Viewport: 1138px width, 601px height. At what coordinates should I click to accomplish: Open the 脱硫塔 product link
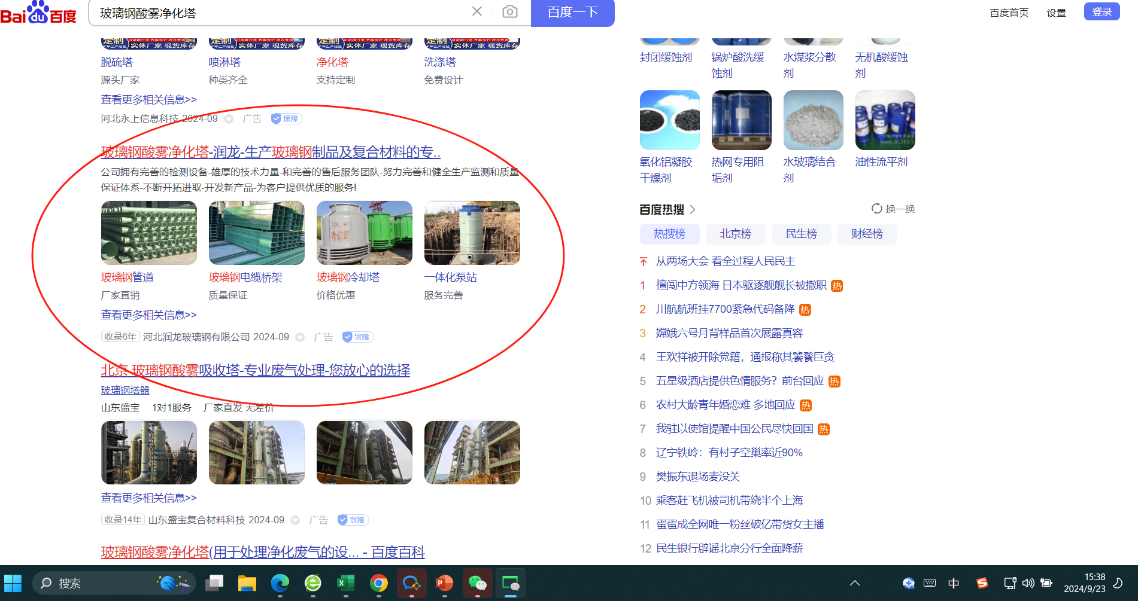(x=117, y=62)
